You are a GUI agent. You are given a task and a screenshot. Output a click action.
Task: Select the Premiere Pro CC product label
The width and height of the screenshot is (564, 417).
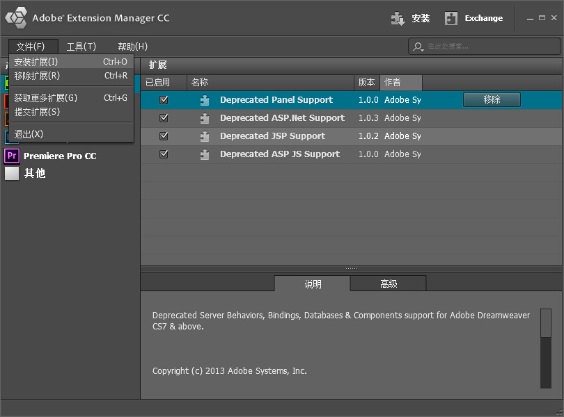(60, 156)
